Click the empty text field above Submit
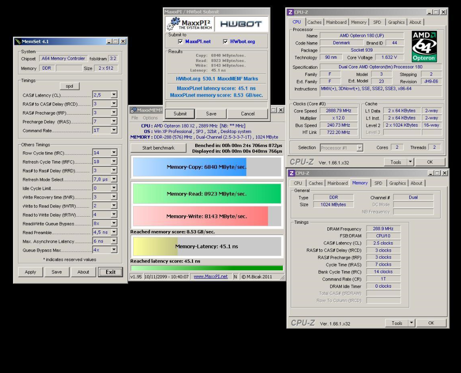 coord(216,105)
